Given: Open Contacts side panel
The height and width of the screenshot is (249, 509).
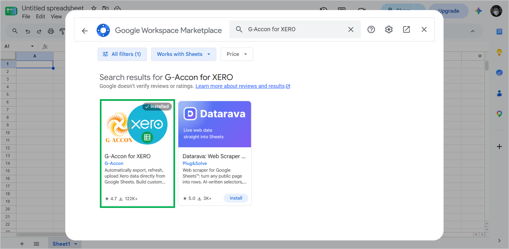Looking at the screenshot, I should click(499, 93).
